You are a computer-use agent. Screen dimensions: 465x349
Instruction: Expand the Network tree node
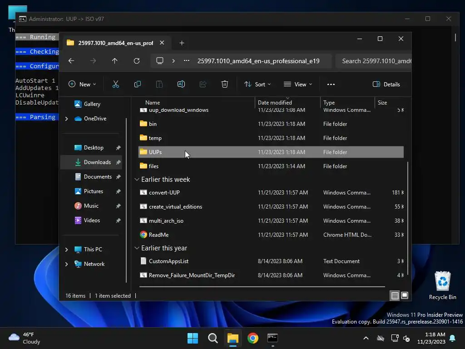click(66, 264)
